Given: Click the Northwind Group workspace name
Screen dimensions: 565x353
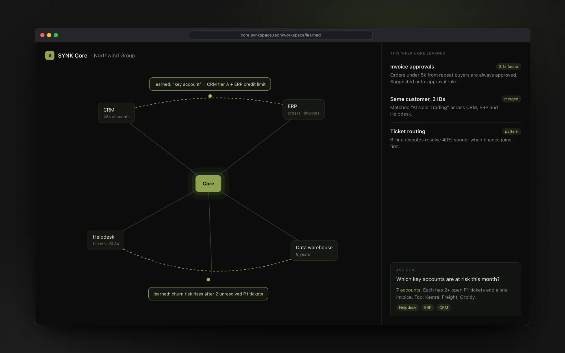Looking at the screenshot, I should (114, 56).
